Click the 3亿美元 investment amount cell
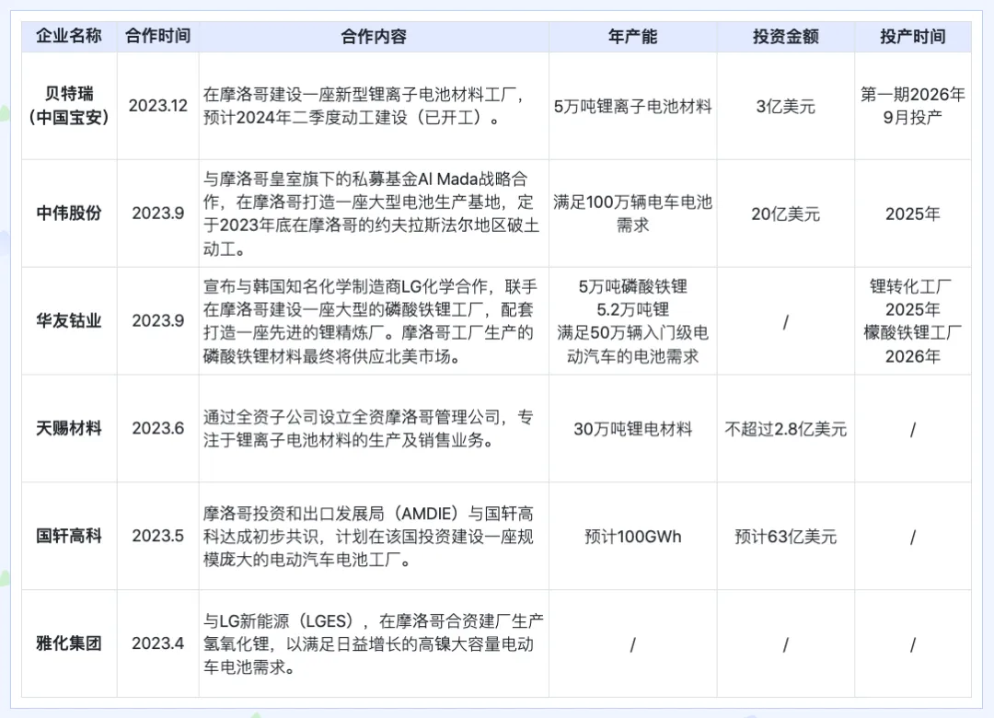This screenshot has height=718, width=994. 785,106
